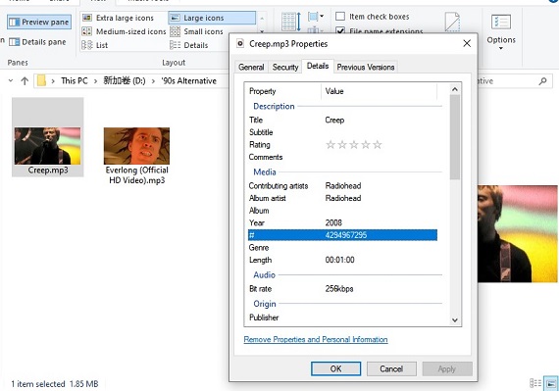Switch to Small icons view
Image resolution: width=559 pixels, height=391 pixels.
click(197, 31)
